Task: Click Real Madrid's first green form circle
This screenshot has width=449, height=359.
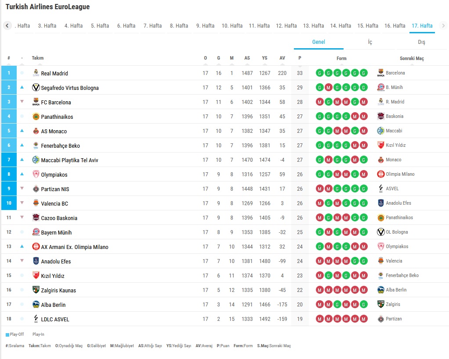Action: tap(320, 73)
